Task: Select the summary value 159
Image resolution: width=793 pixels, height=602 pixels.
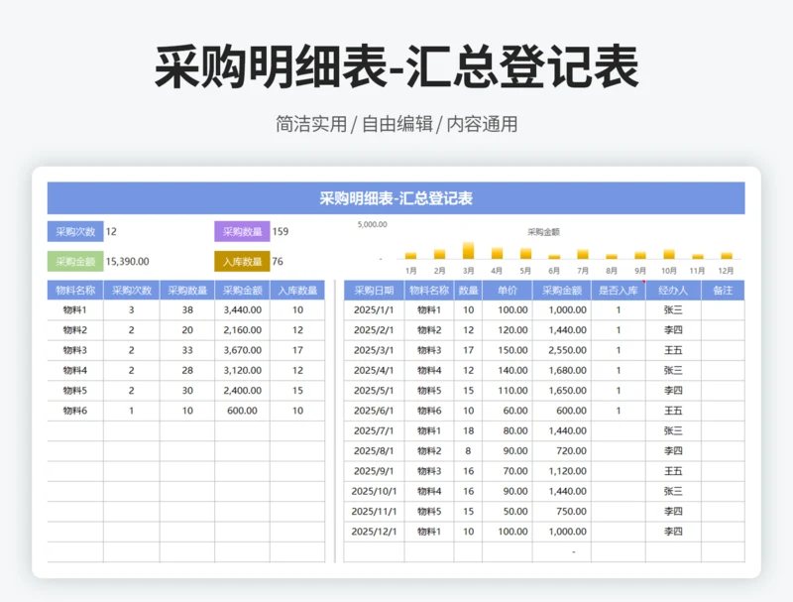Action: (281, 232)
